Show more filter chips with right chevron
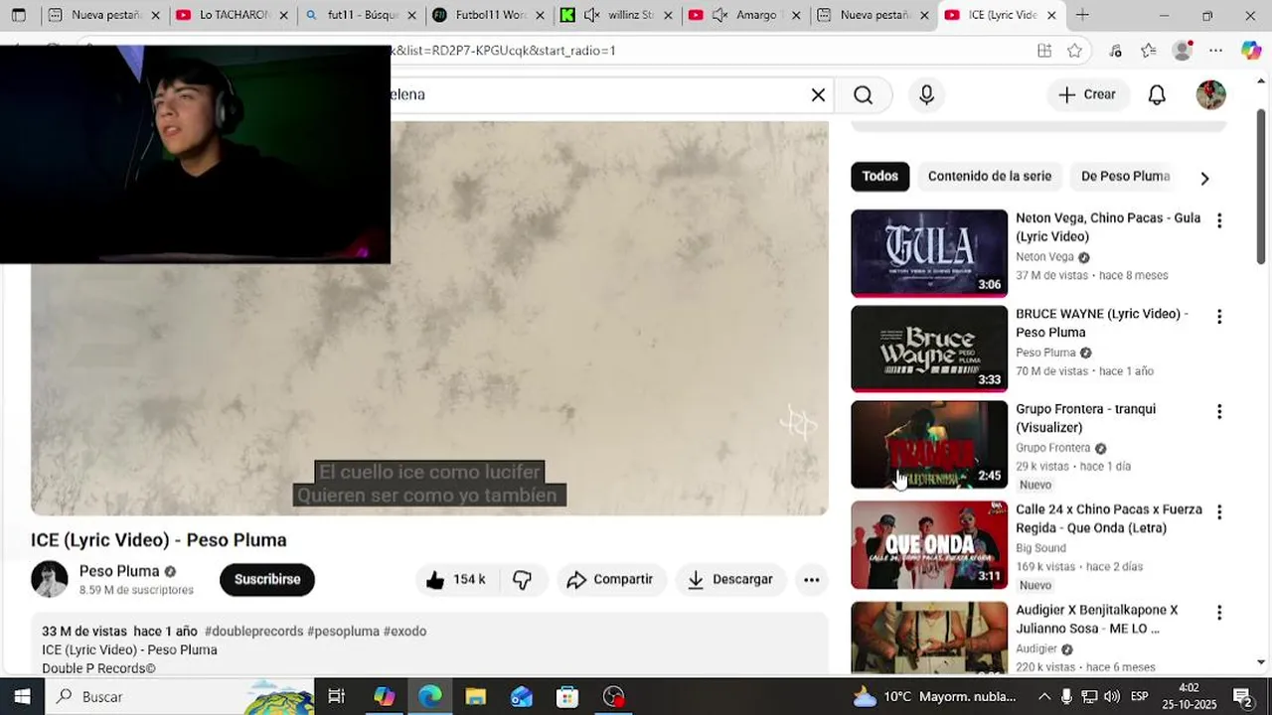Image resolution: width=1272 pixels, height=715 pixels. 1204,179
